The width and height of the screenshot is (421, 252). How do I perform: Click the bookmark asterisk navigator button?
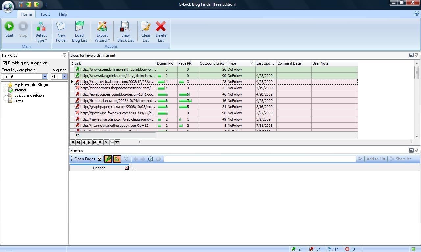pos(106,142)
